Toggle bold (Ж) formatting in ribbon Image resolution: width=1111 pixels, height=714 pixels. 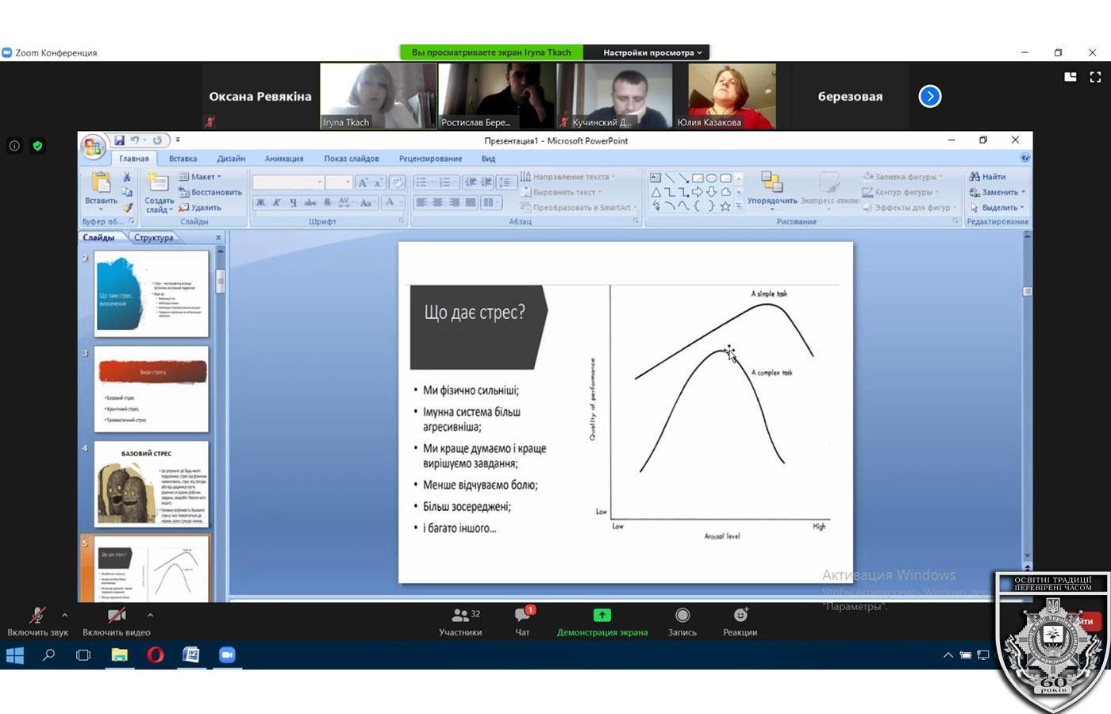[x=260, y=203]
